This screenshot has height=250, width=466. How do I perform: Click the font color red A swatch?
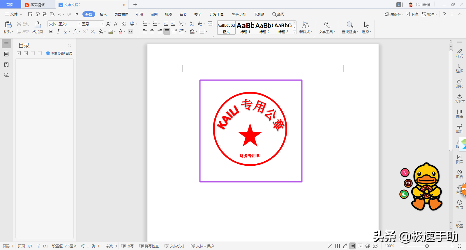121,31
